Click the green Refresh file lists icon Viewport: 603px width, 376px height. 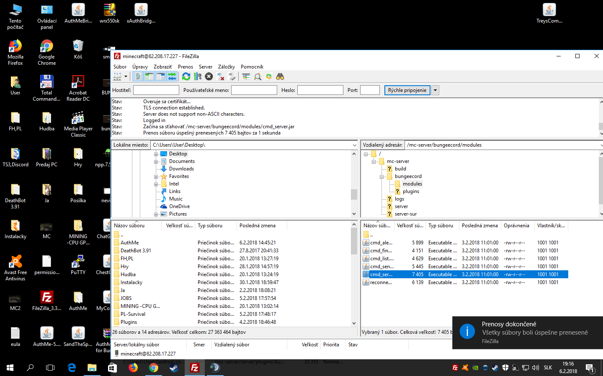[x=186, y=76]
